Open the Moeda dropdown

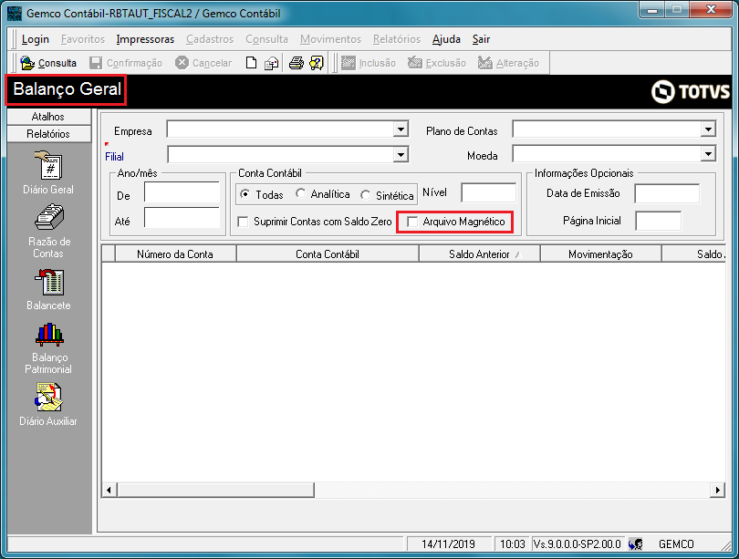[708, 153]
